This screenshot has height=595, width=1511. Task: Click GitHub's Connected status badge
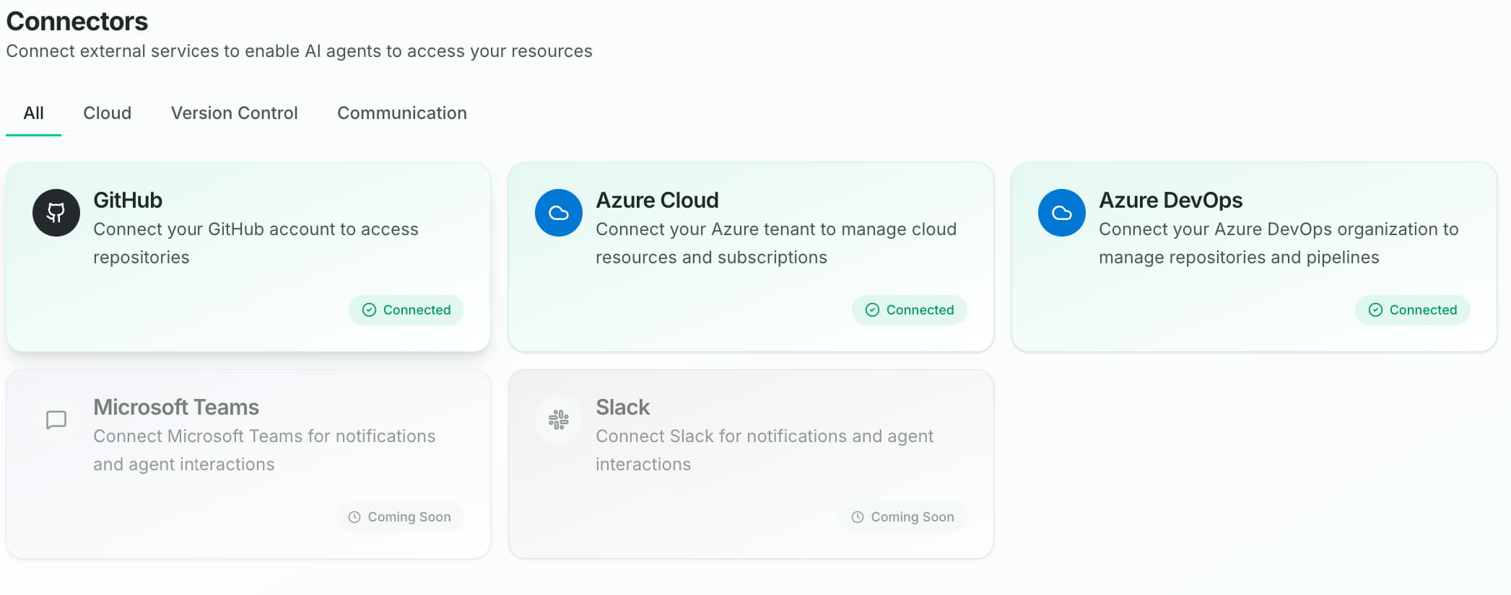pos(406,310)
